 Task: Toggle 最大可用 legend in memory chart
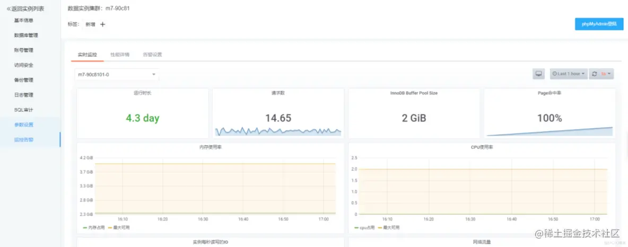[119, 227]
